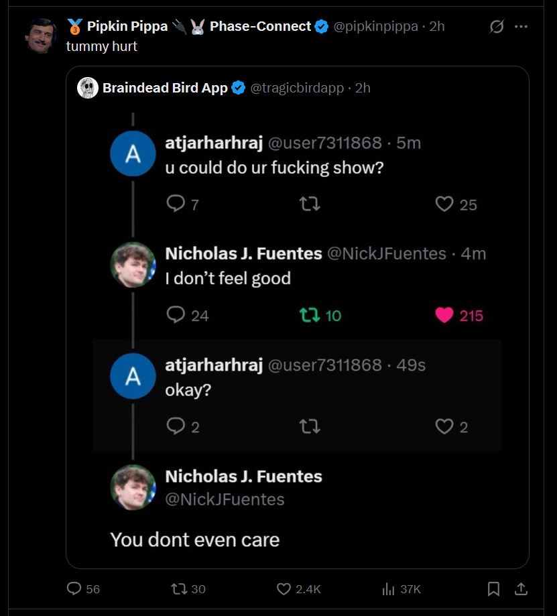Click the share icon on the post
The width and height of the screenshot is (557, 616).
click(520, 589)
